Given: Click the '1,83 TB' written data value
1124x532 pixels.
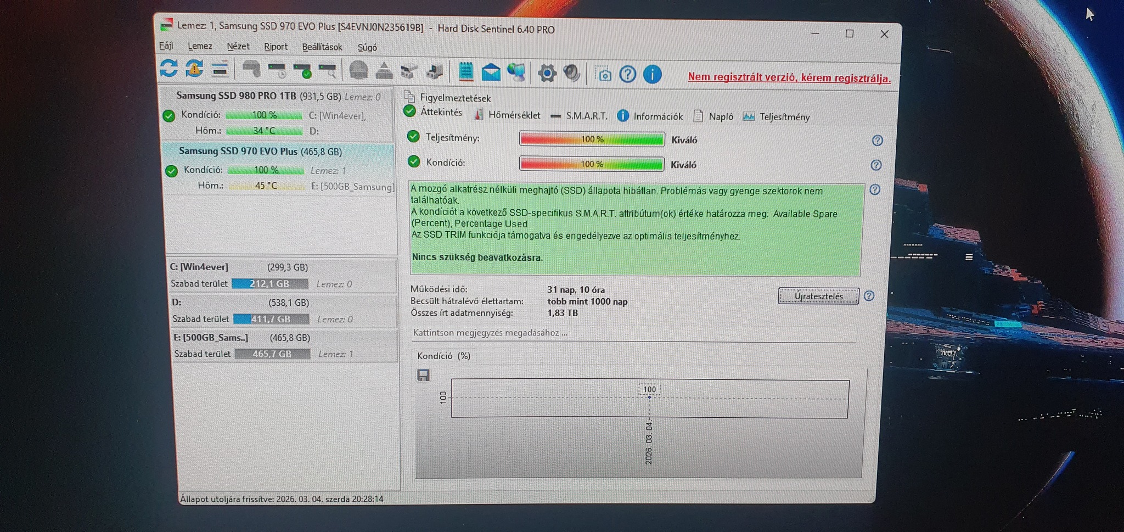Looking at the screenshot, I should coord(563,313).
